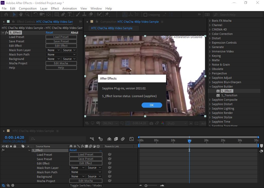This screenshot has width=264, height=188.
Task: Toggle the Region of Interest button in viewer
Action: [191, 123]
